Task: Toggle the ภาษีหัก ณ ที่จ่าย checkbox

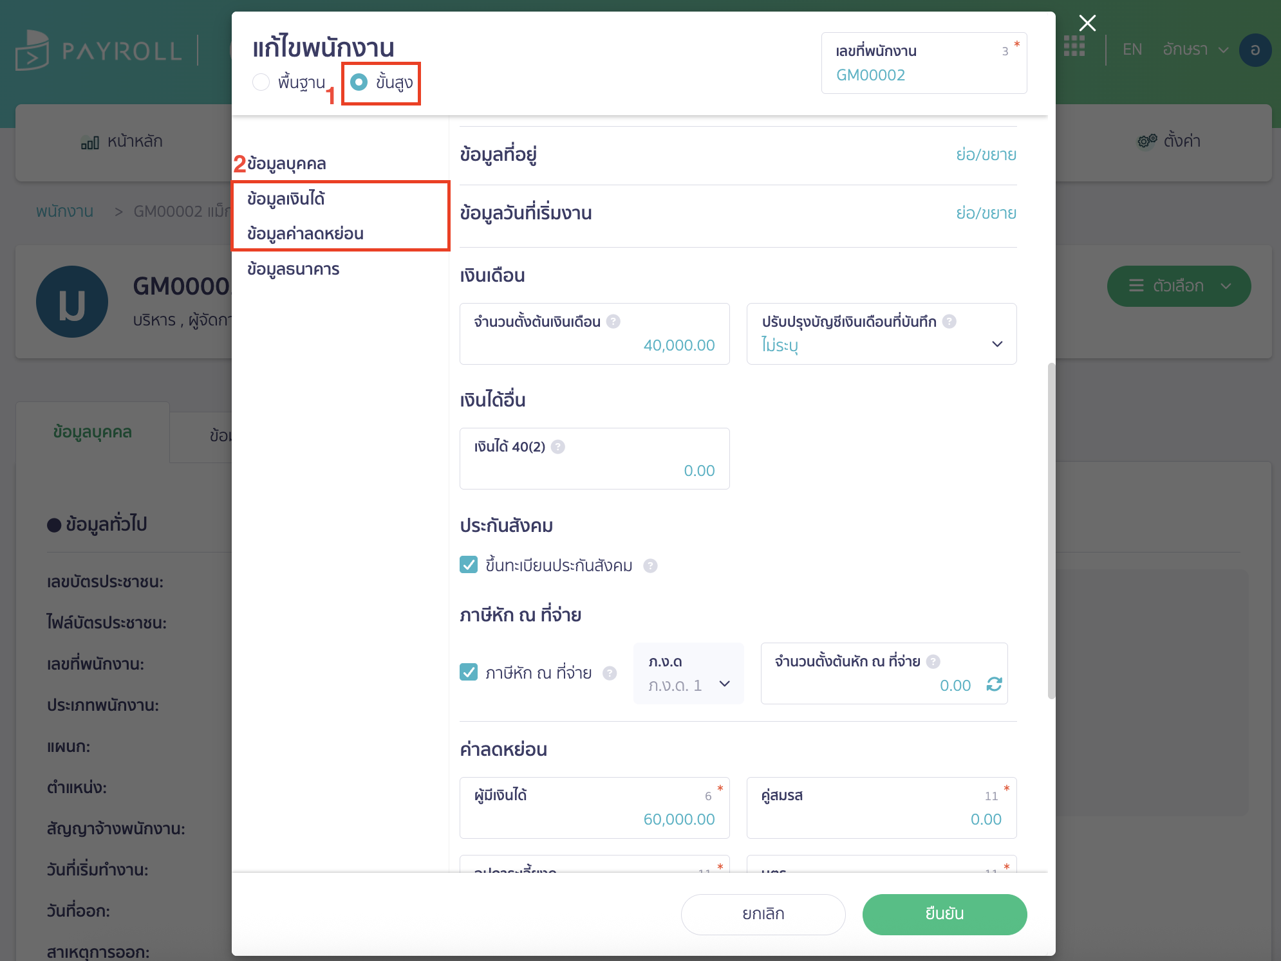Action: coord(469,672)
